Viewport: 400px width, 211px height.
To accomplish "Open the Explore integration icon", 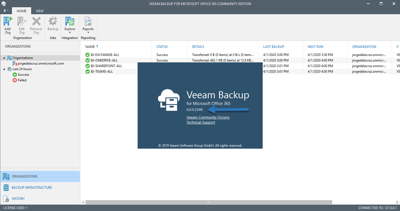I will click(70, 21).
